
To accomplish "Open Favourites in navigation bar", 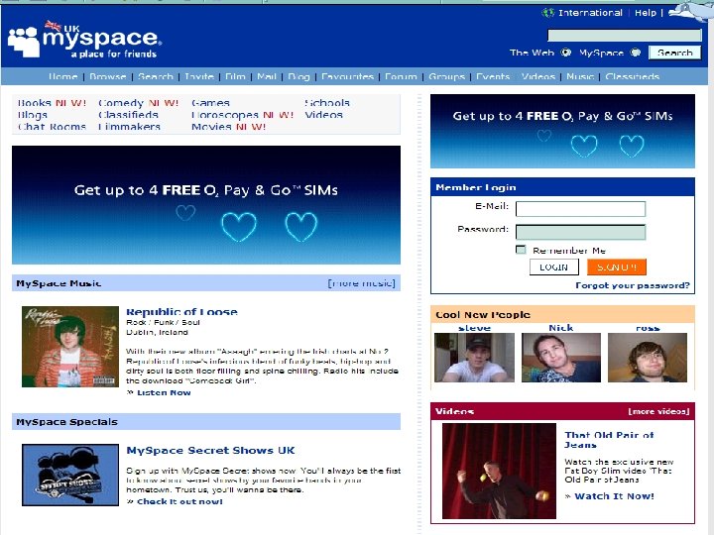I will 347,76.
